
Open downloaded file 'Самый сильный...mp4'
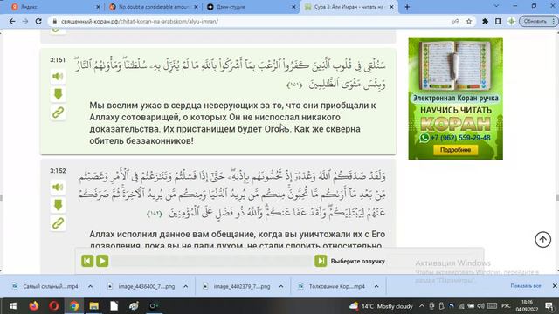pos(45,286)
